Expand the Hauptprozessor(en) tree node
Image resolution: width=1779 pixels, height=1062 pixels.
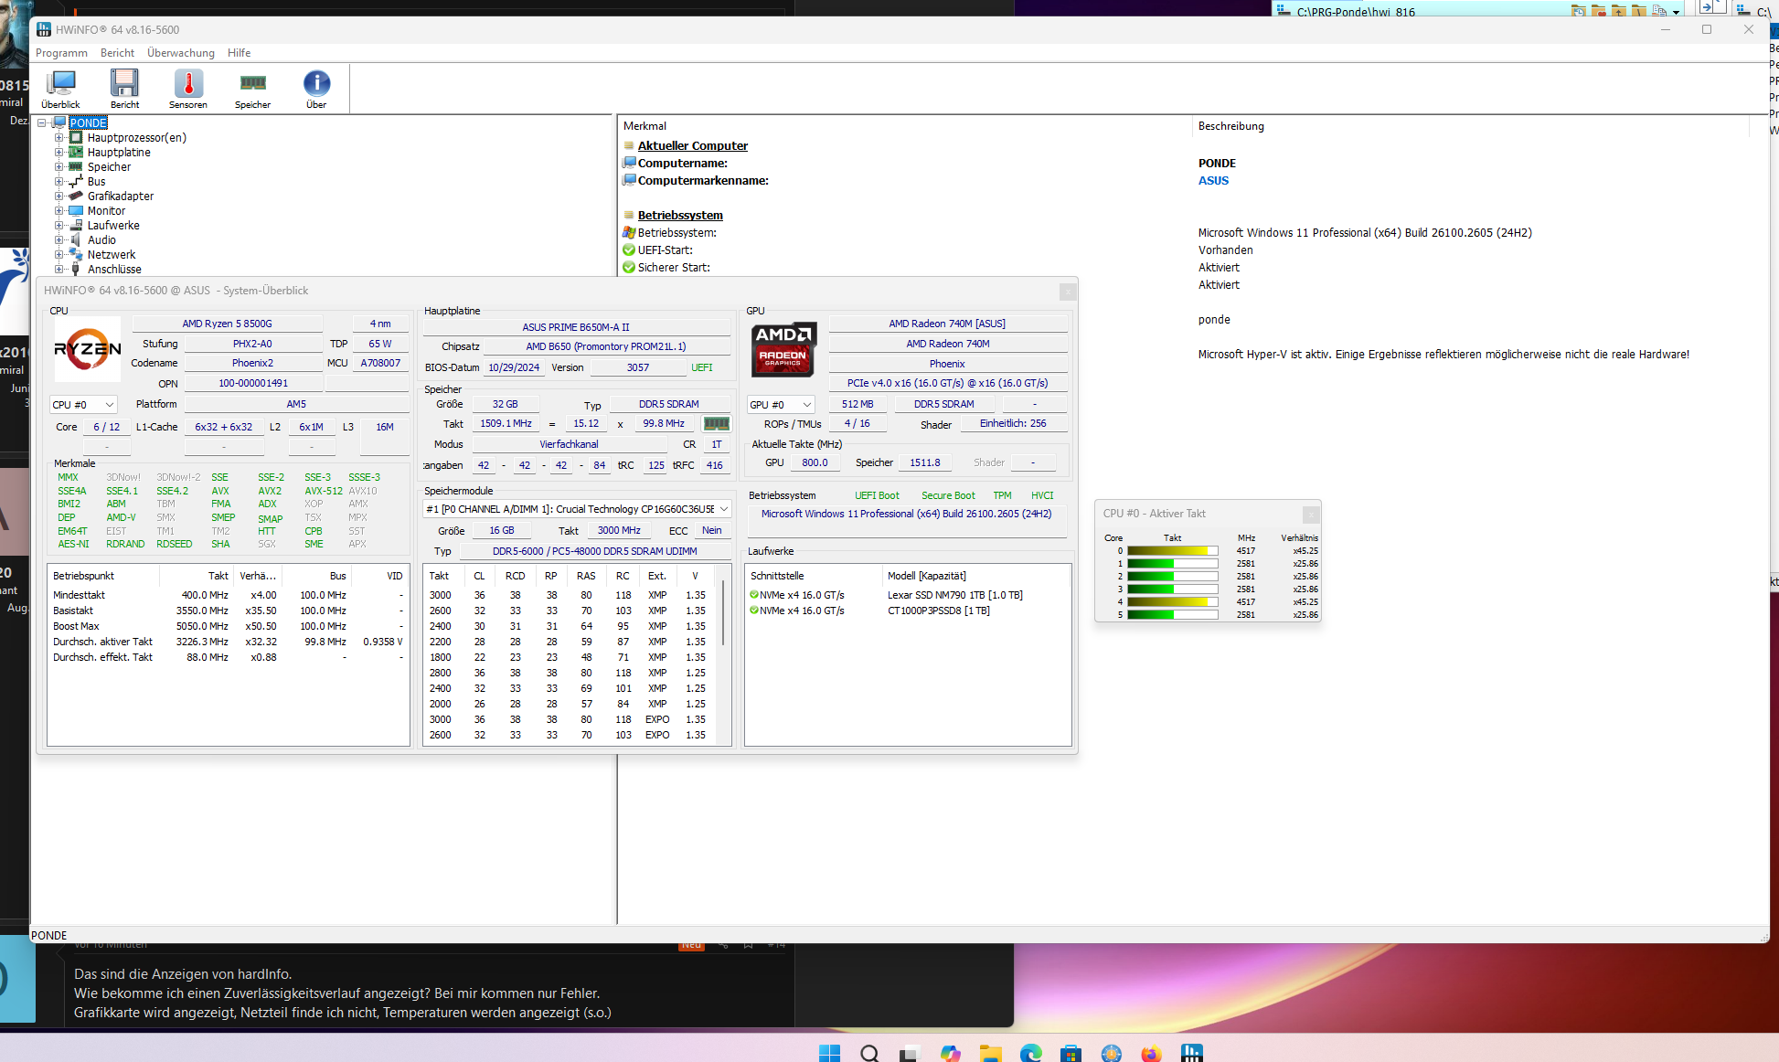coord(59,138)
